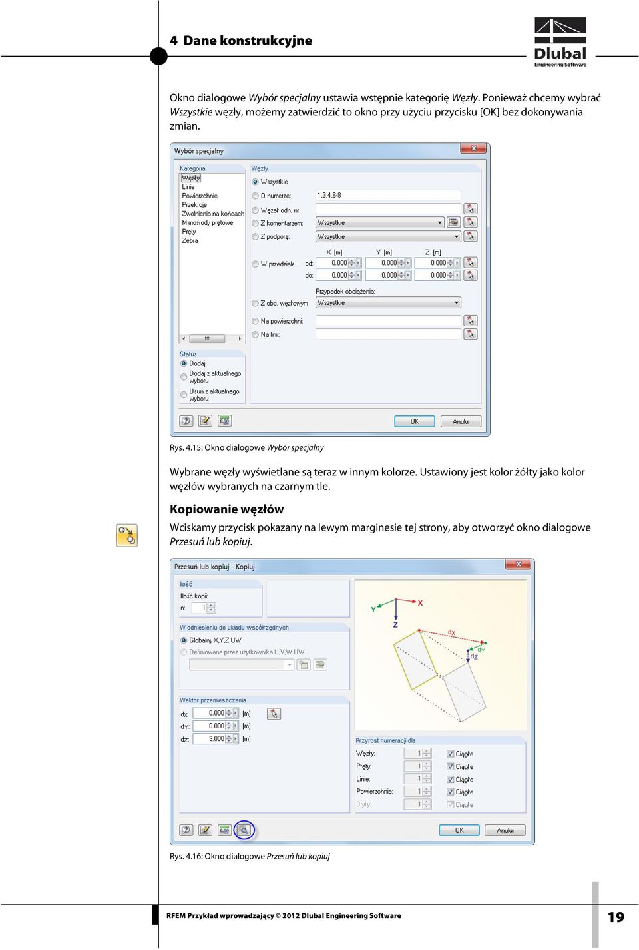Click the pick-point icon at the end of the 'od' row
Viewport: 639px width, 950px height.
[x=471, y=263]
